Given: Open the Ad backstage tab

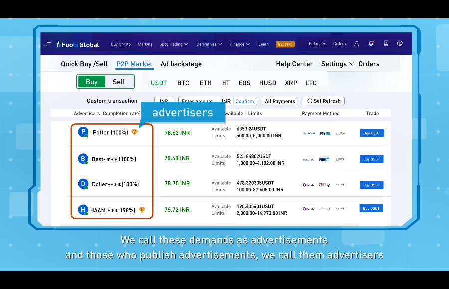Looking at the screenshot, I should [181, 64].
